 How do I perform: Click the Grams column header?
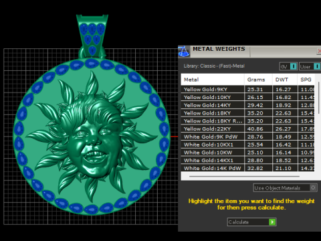258,80
